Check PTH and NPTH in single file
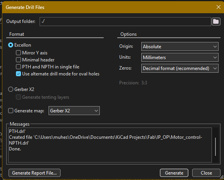224x180 pixels. [18, 67]
